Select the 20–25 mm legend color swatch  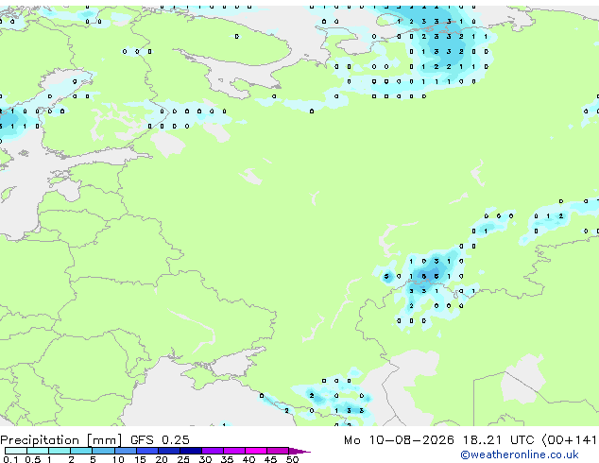(x=168, y=451)
